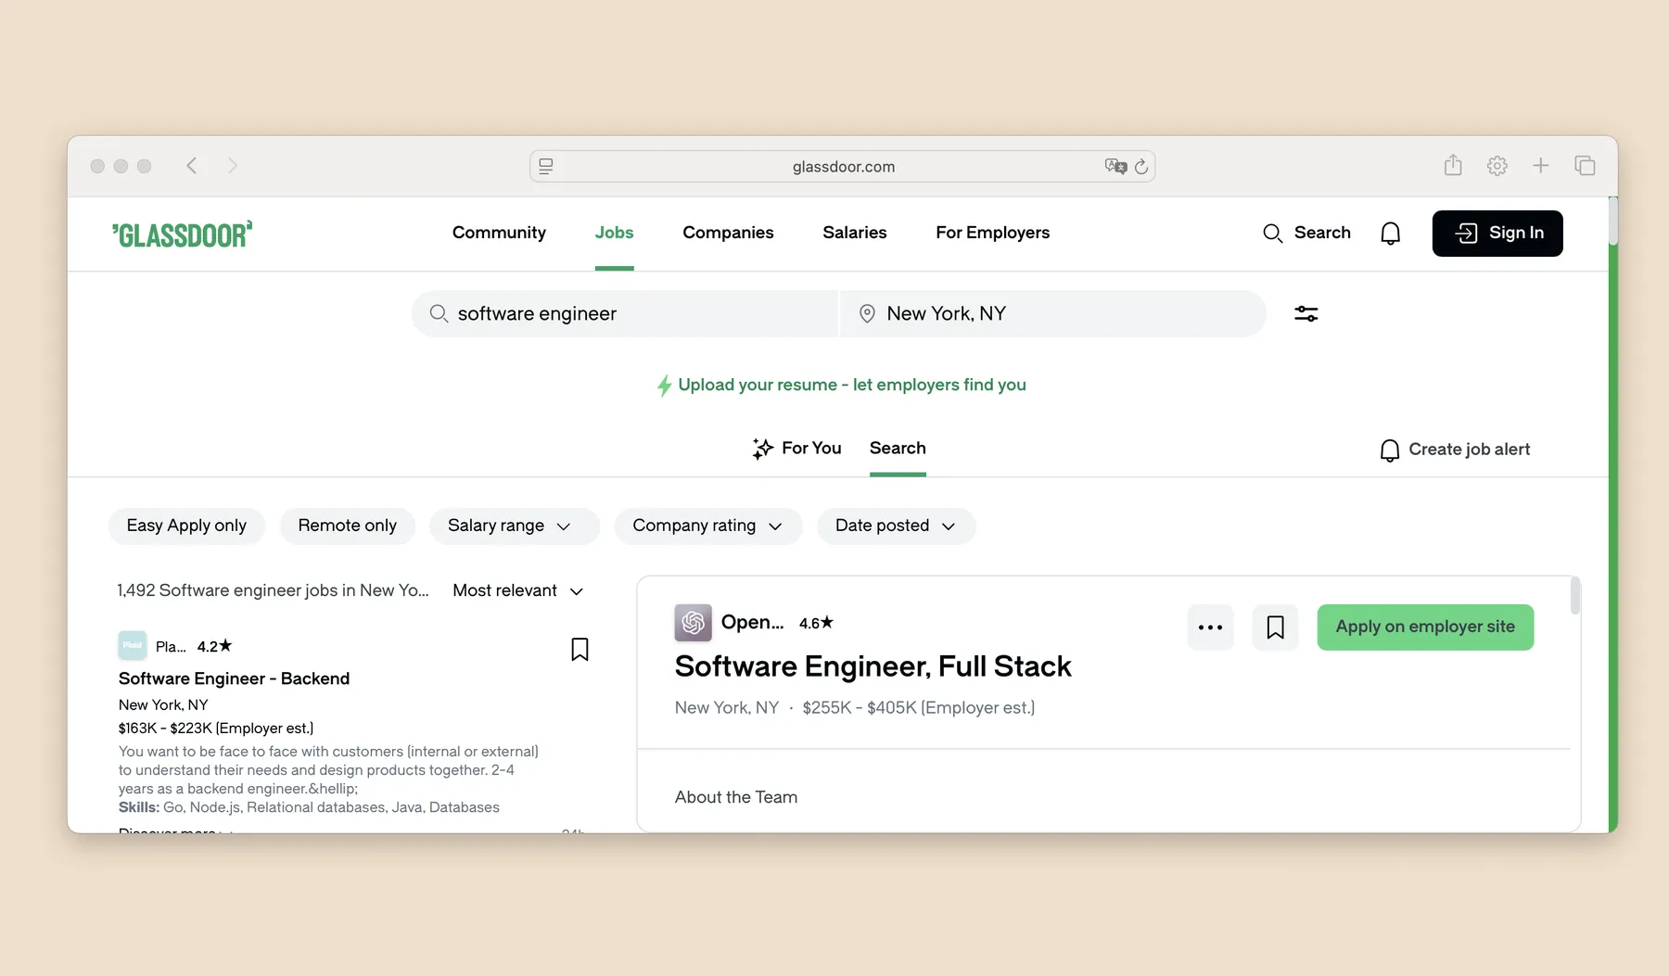Bookmark the Software Engineer - Backend job
This screenshot has height=976, width=1669.
click(x=580, y=650)
